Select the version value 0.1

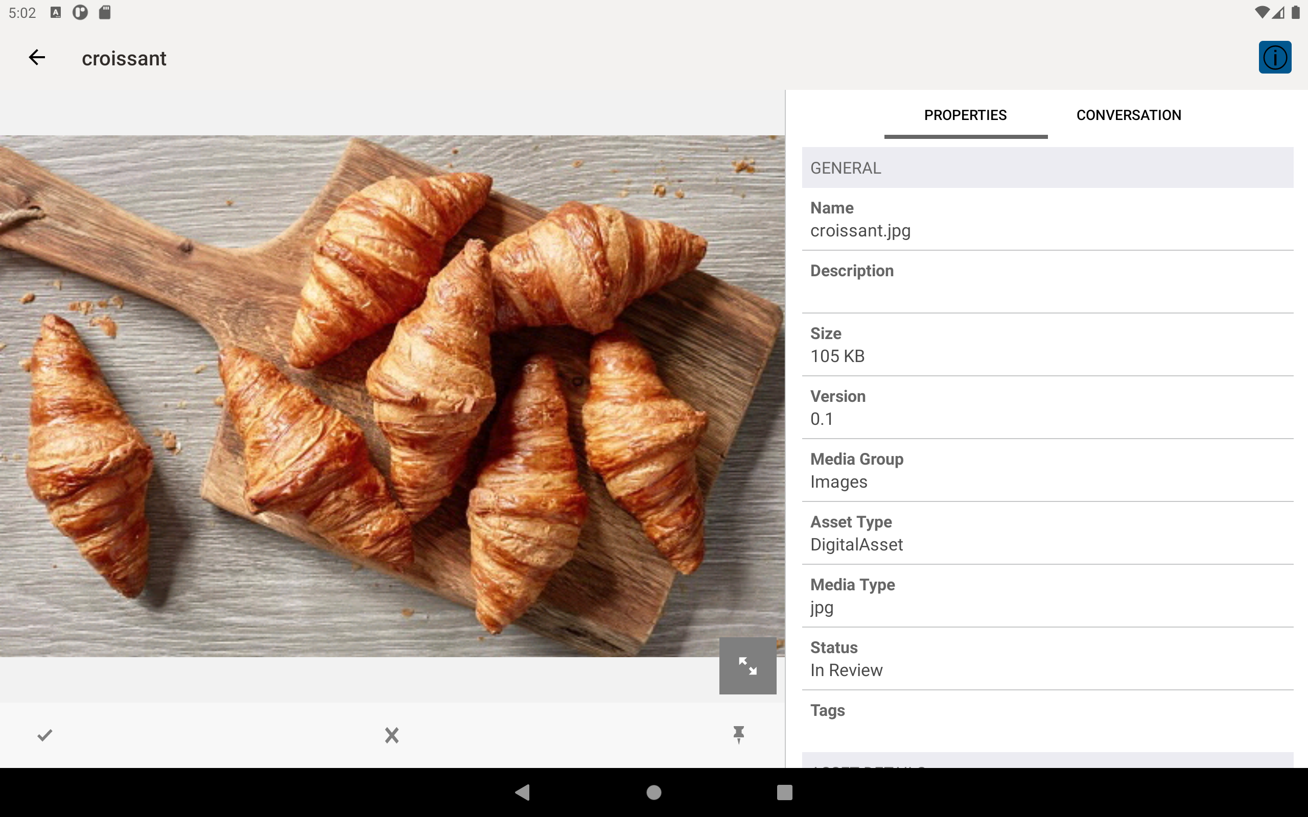pyautogui.click(x=822, y=419)
